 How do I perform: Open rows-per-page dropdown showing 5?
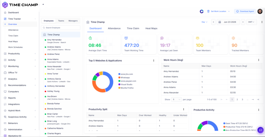pyautogui.click(x=177, y=99)
